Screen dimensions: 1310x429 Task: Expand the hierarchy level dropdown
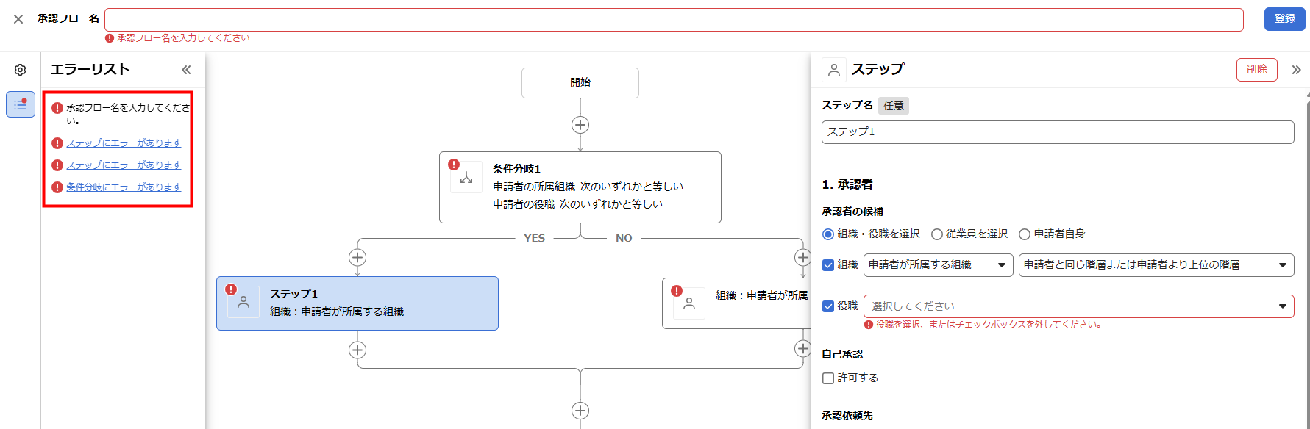1156,265
